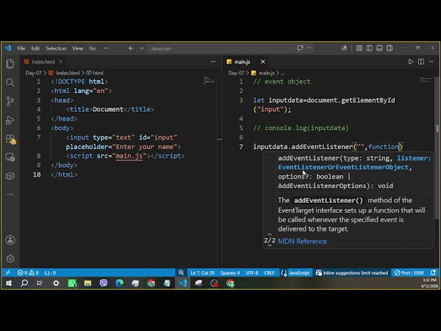Click the main.js link in script src
The width and height of the screenshot is (441, 331).
pyautogui.click(x=129, y=156)
